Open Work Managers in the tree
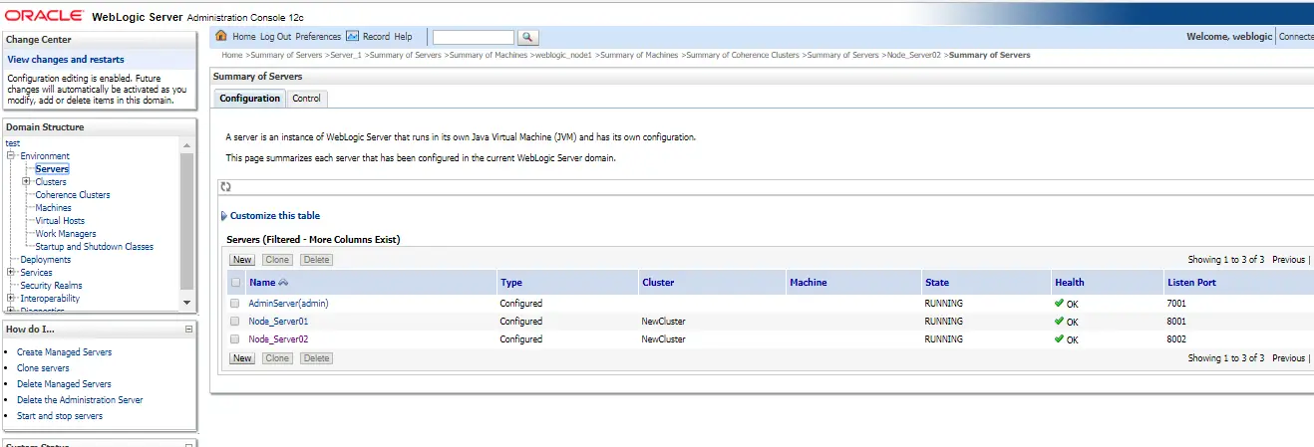This screenshot has height=447, width=1314. click(x=66, y=234)
